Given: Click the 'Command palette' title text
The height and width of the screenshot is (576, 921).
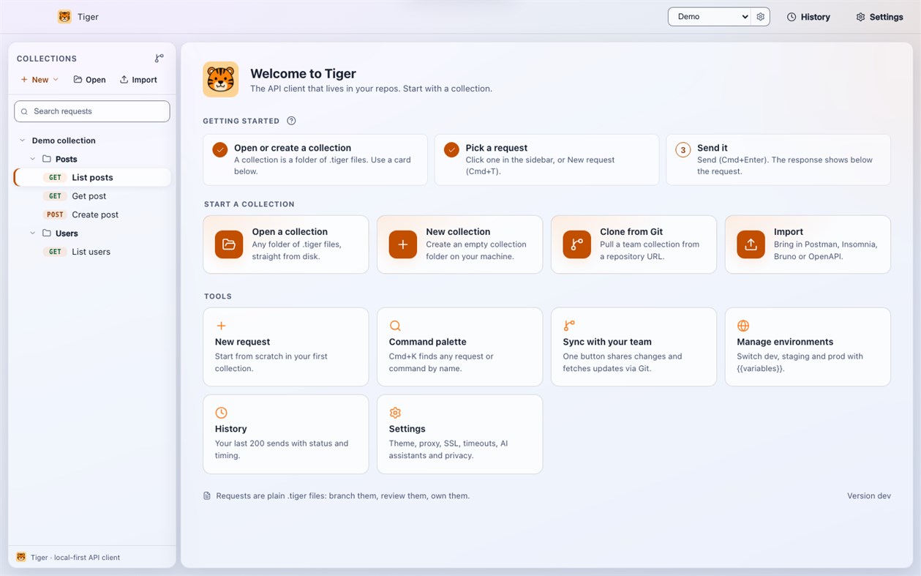Looking at the screenshot, I should (x=427, y=342).
